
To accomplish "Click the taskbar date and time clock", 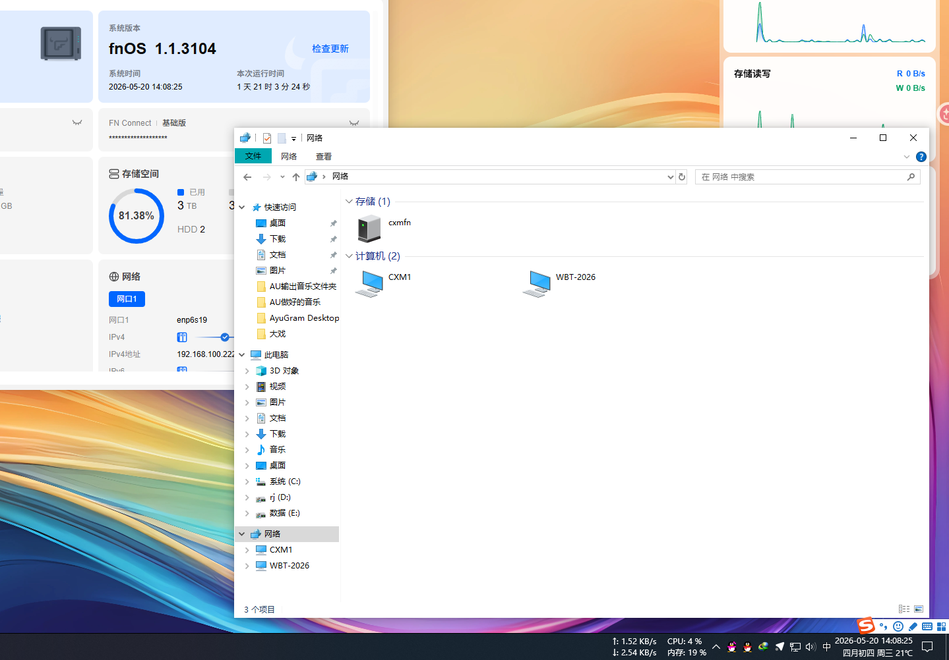I will pos(874,647).
